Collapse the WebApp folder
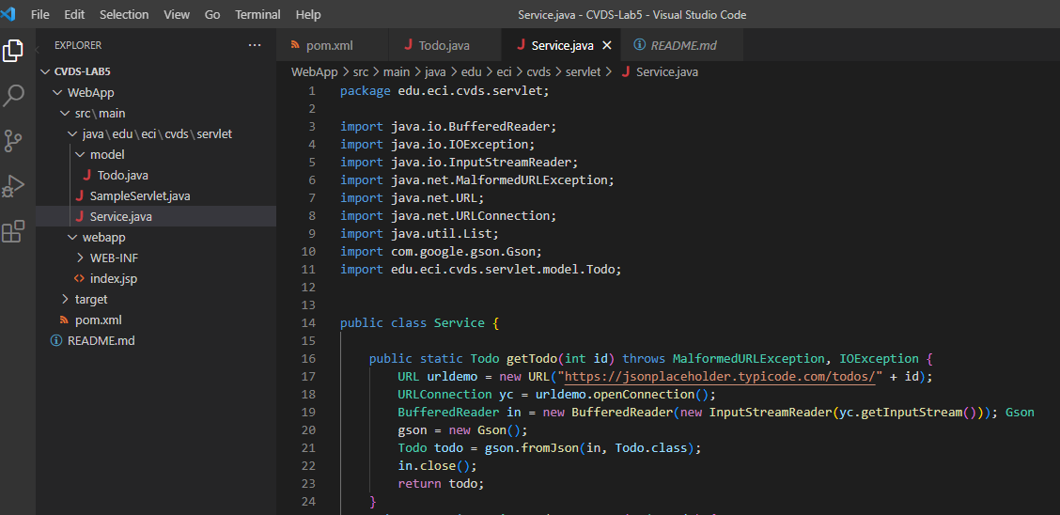1060x515 pixels. coord(56,93)
